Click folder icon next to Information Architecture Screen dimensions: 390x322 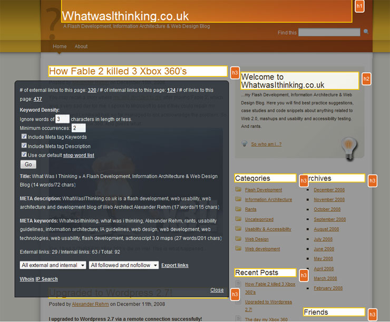(x=238, y=199)
